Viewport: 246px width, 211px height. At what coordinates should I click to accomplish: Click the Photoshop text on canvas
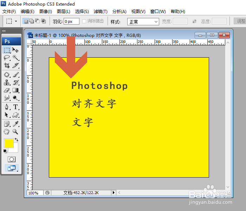99,86
